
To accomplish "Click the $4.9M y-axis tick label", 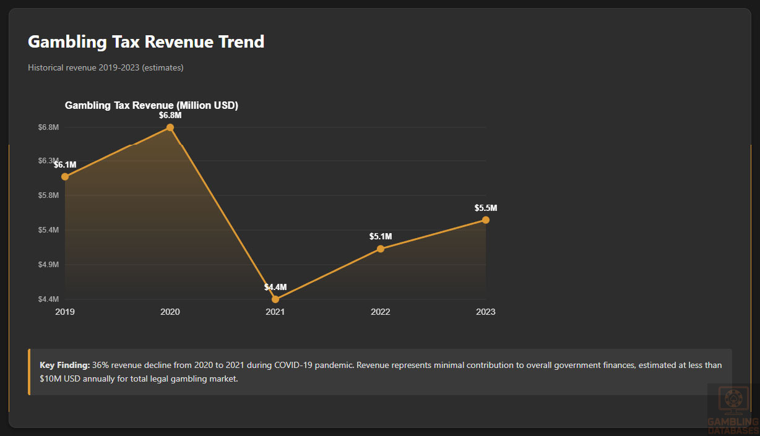I will pos(48,265).
